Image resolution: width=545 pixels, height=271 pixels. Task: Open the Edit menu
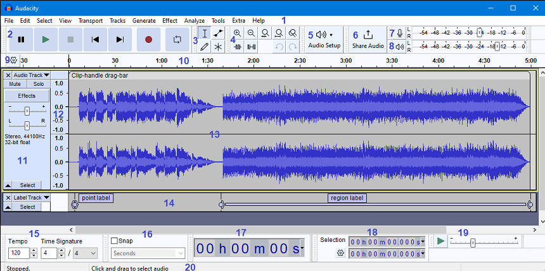(25, 20)
